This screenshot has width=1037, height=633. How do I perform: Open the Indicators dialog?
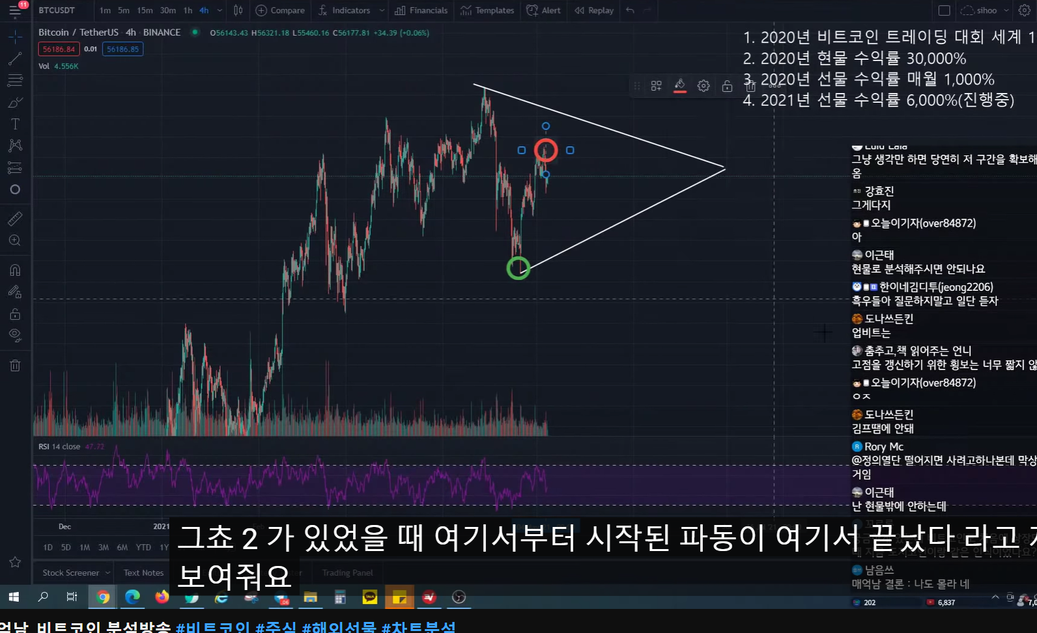(344, 10)
